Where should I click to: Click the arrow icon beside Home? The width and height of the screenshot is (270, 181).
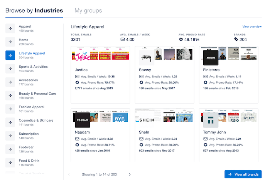[10, 42]
